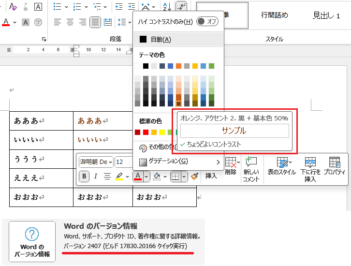Select the 見出し 1 style
351x266 pixels.
point(326,15)
